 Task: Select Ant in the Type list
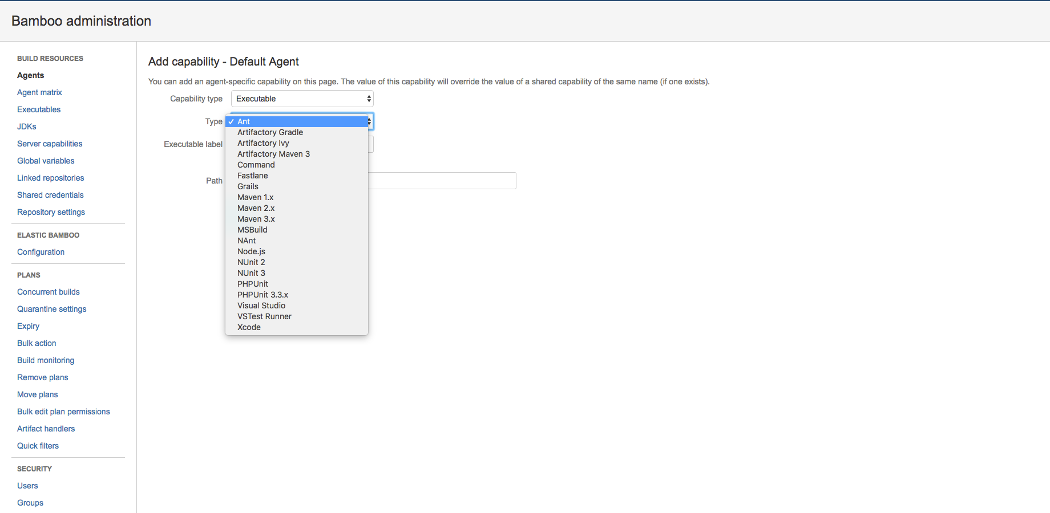tap(297, 121)
